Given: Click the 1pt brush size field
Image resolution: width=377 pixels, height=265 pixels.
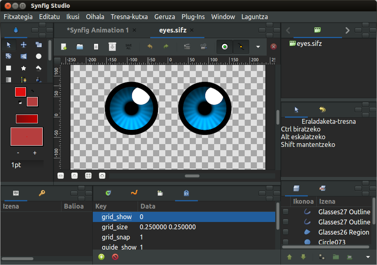Looking at the screenshot, I should (x=27, y=165).
